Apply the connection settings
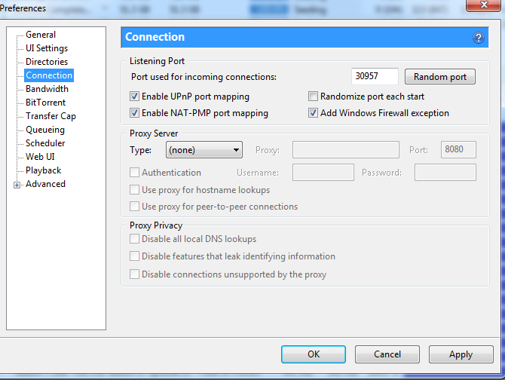The width and height of the screenshot is (505, 380). (461, 354)
